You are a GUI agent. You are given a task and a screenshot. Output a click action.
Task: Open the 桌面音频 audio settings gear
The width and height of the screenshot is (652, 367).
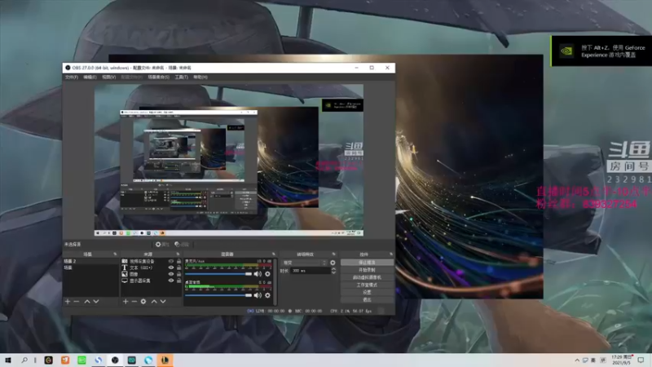267,295
